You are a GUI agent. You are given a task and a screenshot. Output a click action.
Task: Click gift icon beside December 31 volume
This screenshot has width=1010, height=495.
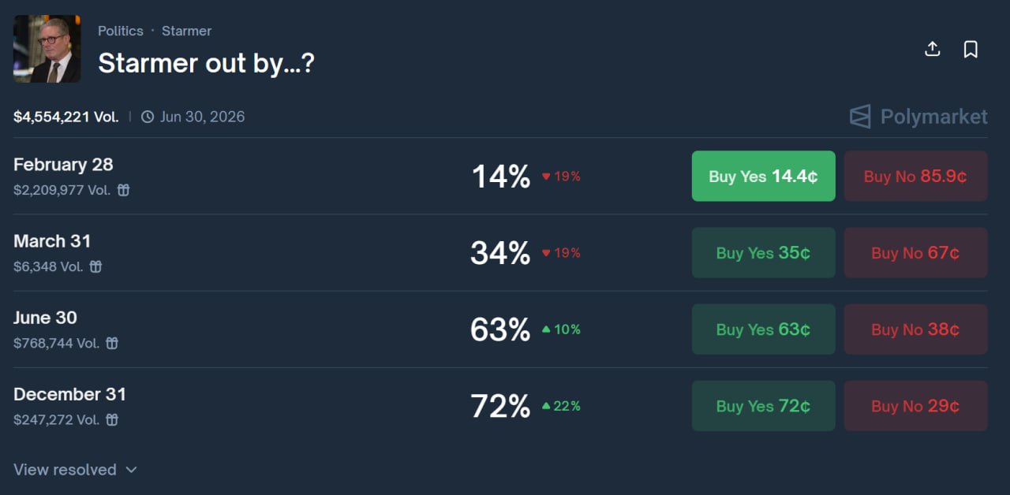coord(112,419)
